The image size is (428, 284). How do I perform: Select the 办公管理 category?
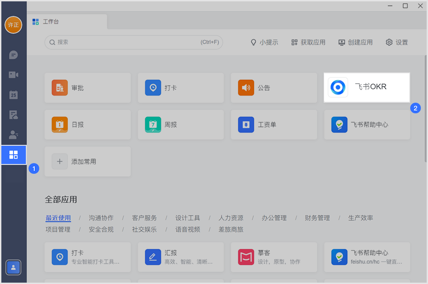click(274, 218)
